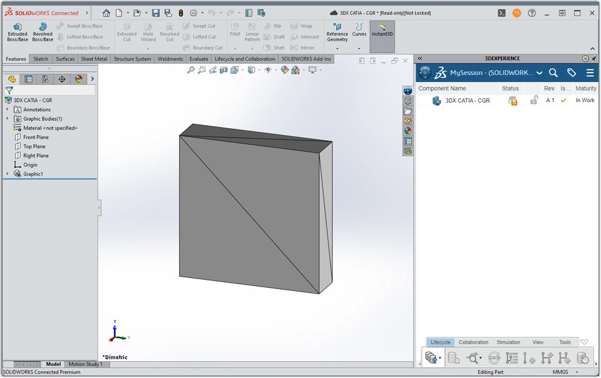This screenshot has width=601, height=378.
Task: Open the MySession hamburger menu
Action: click(x=590, y=73)
